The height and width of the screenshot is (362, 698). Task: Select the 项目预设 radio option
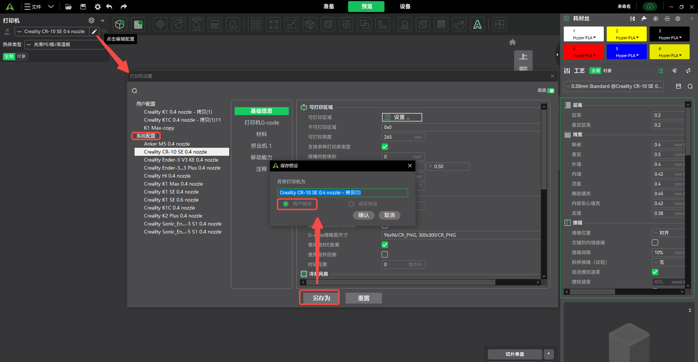tap(351, 204)
